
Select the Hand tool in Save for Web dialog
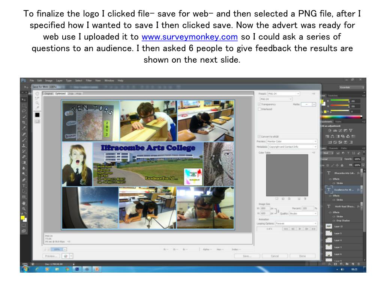click(x=37, y=93)
